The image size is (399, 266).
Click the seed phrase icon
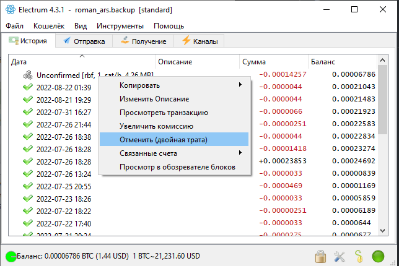click(358, 255)
